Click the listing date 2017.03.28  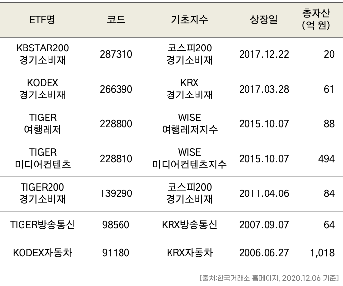coord(264,89)
